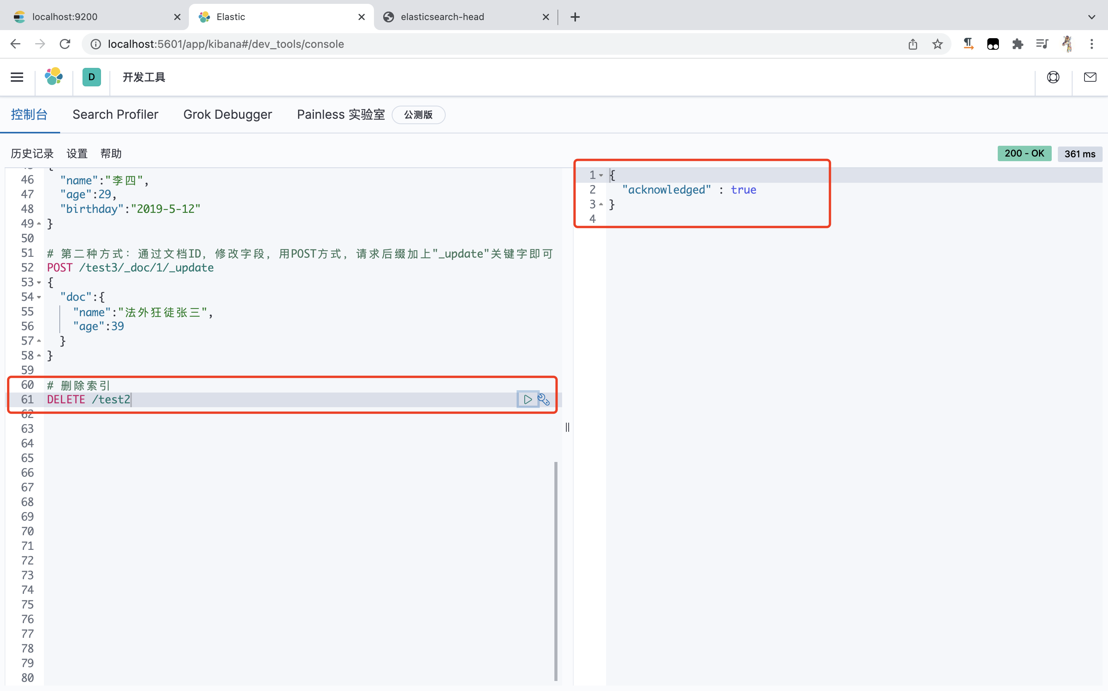
Task: Click the "age":29 line in editor
Action: [x=88, y=195]
